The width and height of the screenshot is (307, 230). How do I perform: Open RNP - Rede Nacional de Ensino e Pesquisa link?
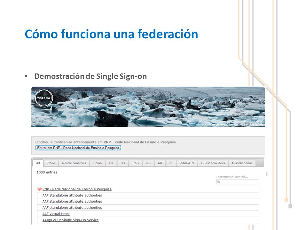pos(77,189)
